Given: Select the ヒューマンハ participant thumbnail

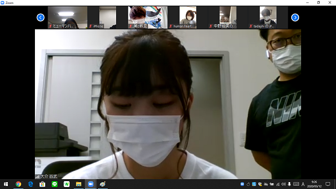Looking at the screenshot, I should [67, 17].
